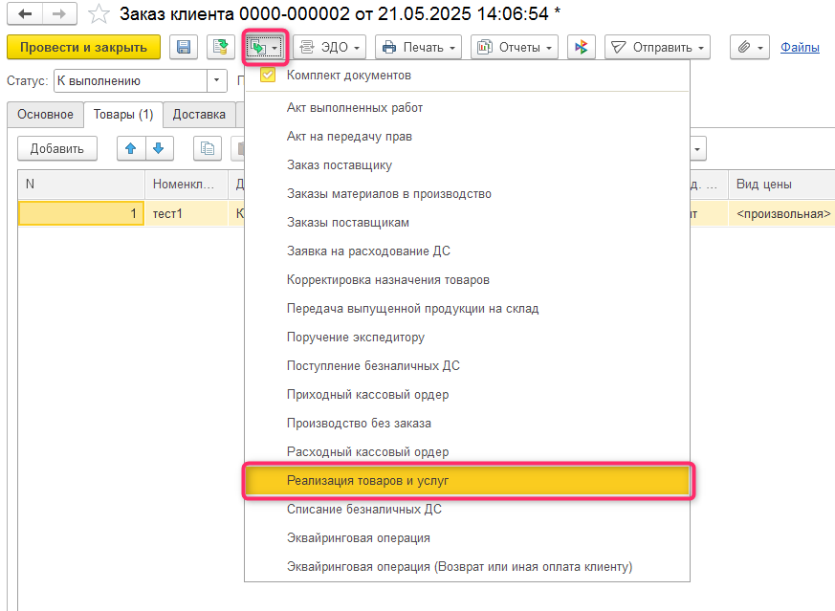The image size is (835, 611).
Task: Expand the Статус dropdown arrow
Action: tap(217, 81)
